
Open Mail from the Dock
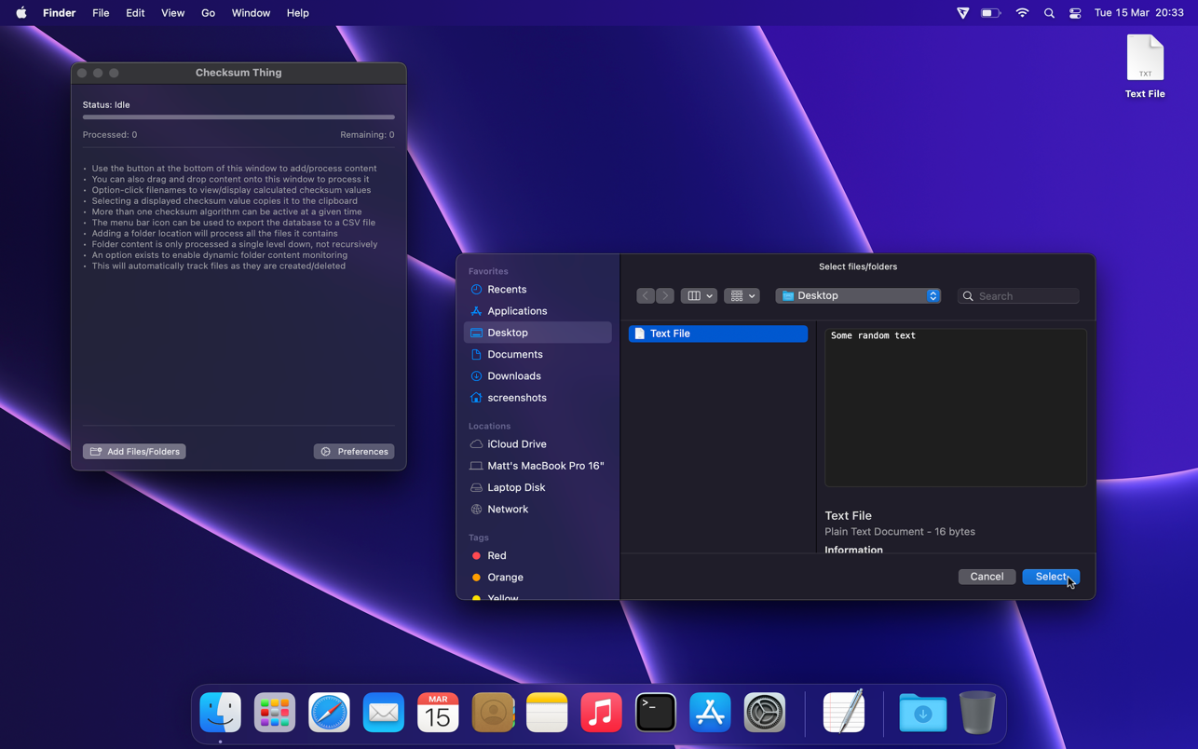click(x=384, y=713)
